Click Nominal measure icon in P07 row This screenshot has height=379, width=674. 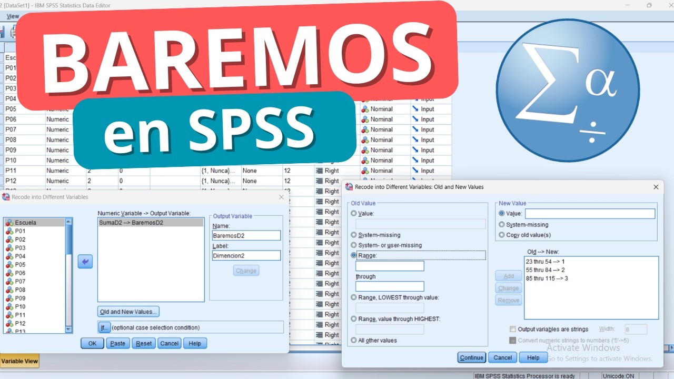coord(365,129)
